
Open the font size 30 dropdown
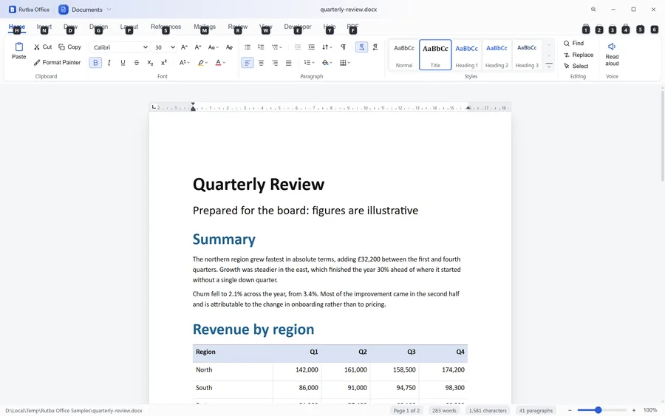[x=165, y=47]
